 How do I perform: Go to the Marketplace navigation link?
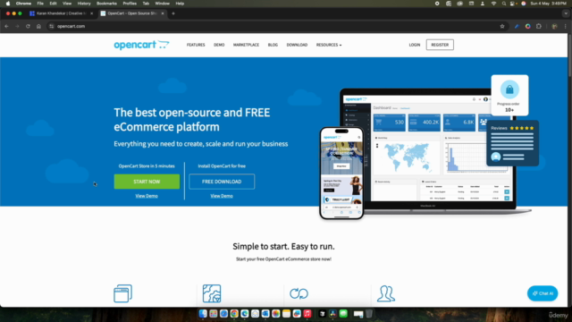pyautogui.click(x=247, y=45)
